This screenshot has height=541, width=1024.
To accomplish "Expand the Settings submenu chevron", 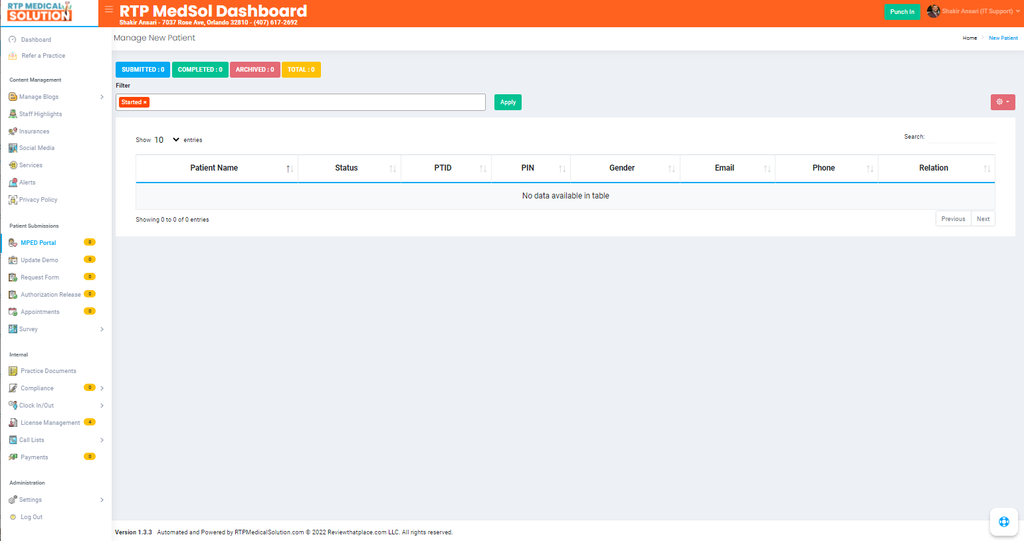I will pos(102,500).
